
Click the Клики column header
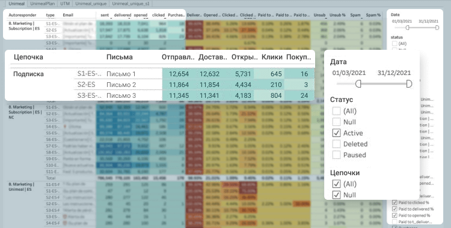[272, 57]
